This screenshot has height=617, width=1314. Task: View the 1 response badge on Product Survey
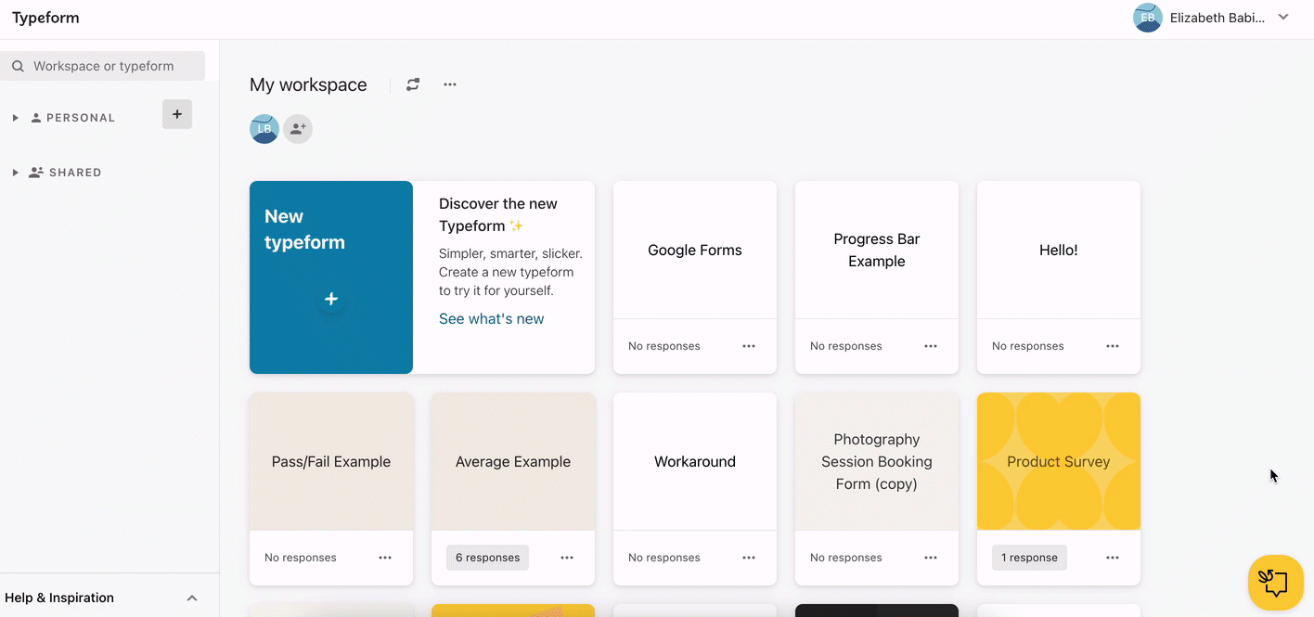[x=1029, y=558]
